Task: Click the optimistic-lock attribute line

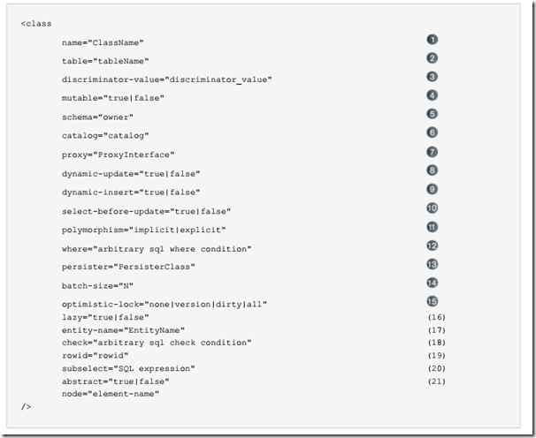Action: pos(165,304)
